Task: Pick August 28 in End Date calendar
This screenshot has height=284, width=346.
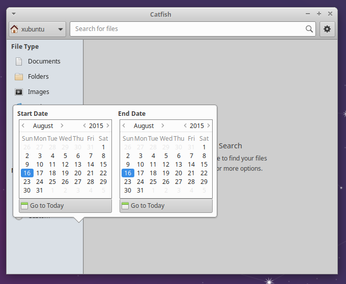Action: (x=191, y=182)
